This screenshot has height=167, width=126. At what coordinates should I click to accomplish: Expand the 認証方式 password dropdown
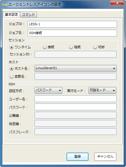click(x=48, y=91)
